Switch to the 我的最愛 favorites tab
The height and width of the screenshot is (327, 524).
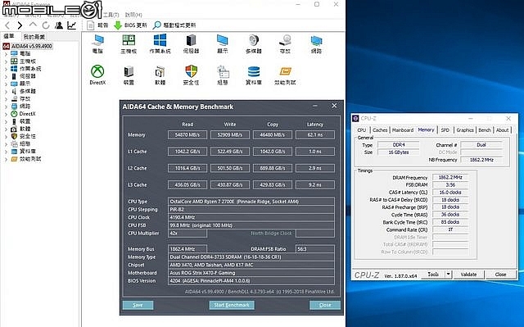tap(34, 37)
